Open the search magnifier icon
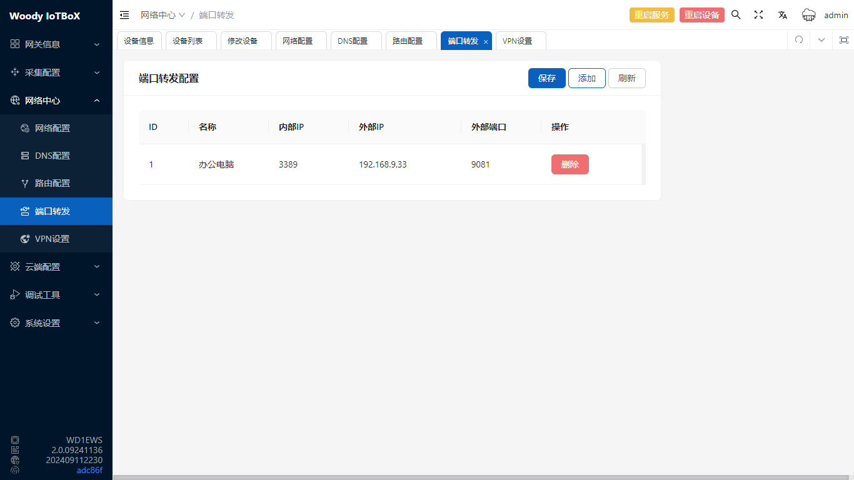Viewport: 854px width, 480px height. (x=736, y=15)
